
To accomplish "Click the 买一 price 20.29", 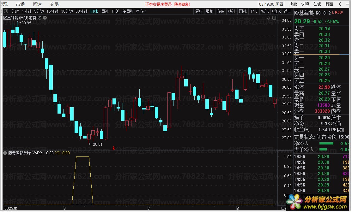I will (x=324, y=58).
